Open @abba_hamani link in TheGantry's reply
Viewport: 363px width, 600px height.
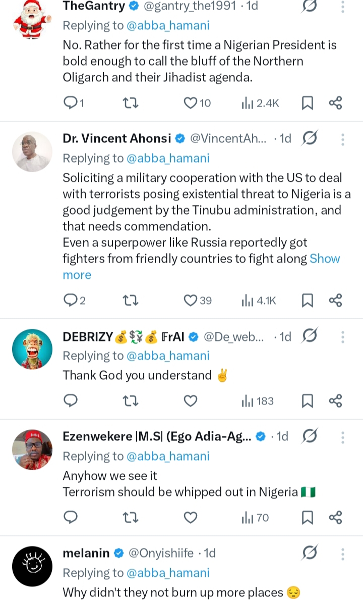click(168, 25)
